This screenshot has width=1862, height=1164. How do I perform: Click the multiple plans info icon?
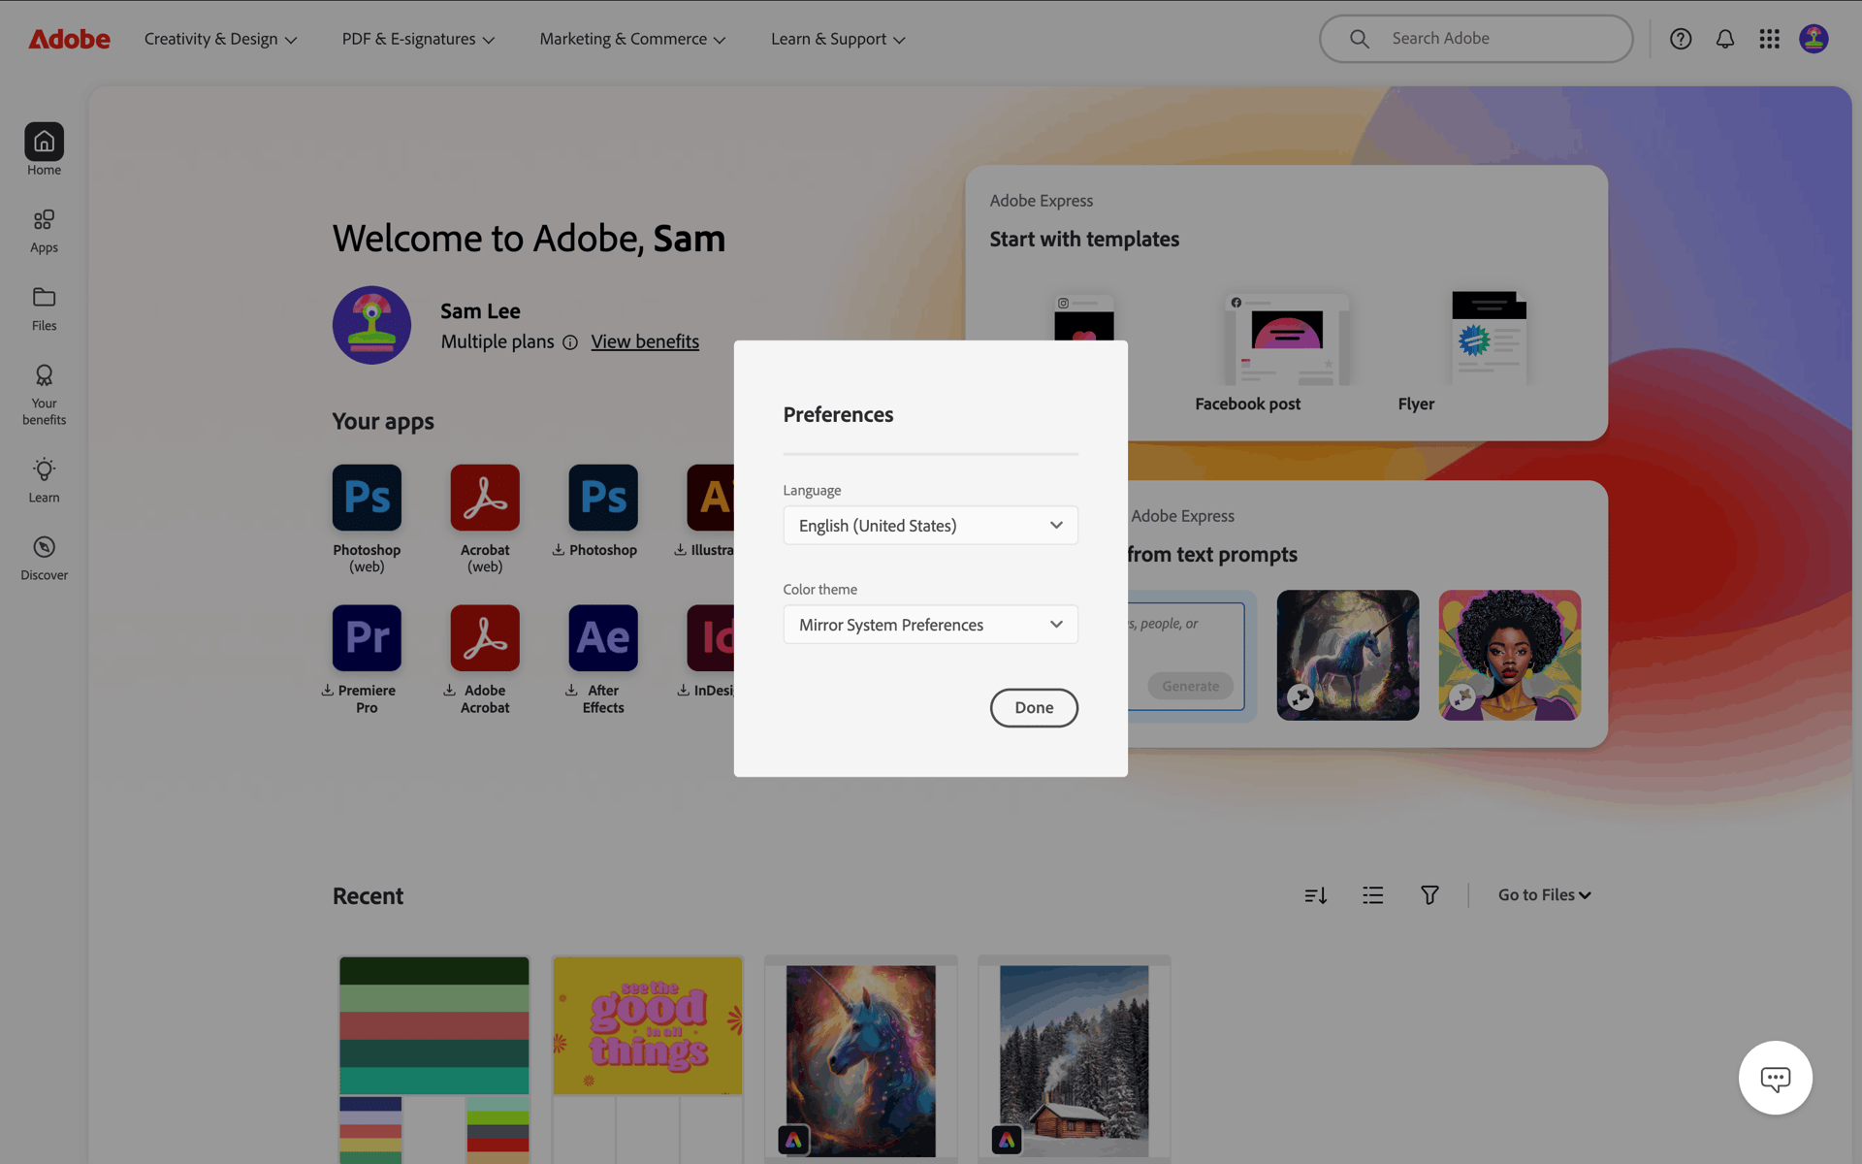570,342
